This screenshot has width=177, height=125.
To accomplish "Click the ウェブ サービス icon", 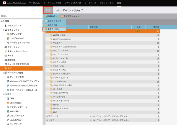I will pos(8,116).
